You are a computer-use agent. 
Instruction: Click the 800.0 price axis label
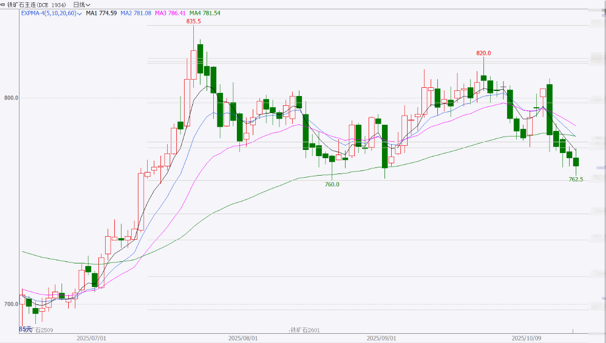coord(10,98)
